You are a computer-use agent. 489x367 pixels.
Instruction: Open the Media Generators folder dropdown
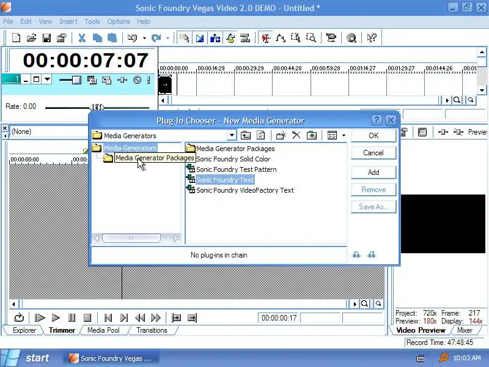tap(232, 135)
